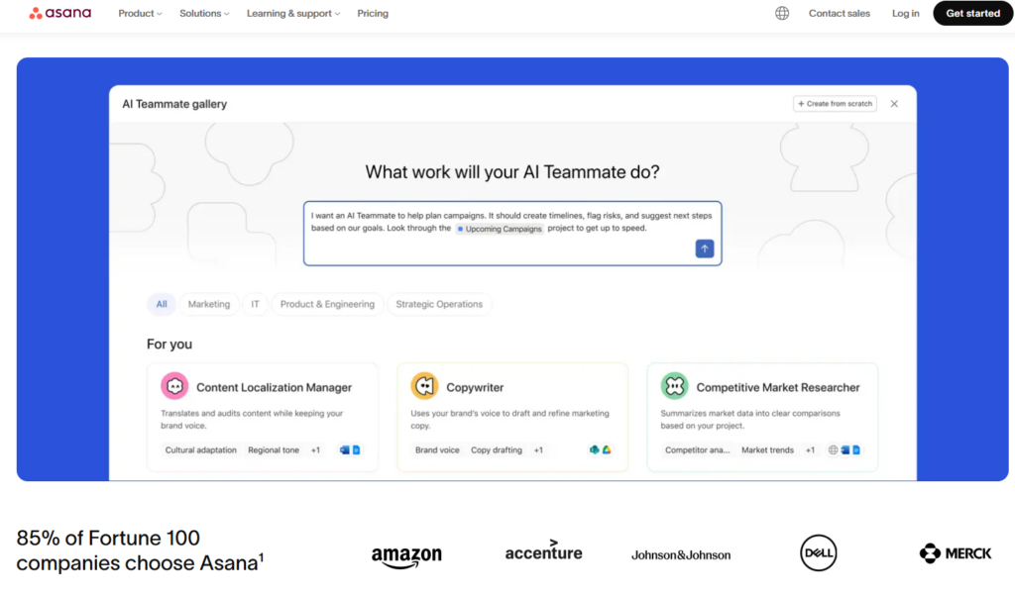The height and width of the screenshot is (597, 1015).
Task: Click the Copy drafting tag
Action: tap(496, 450)
